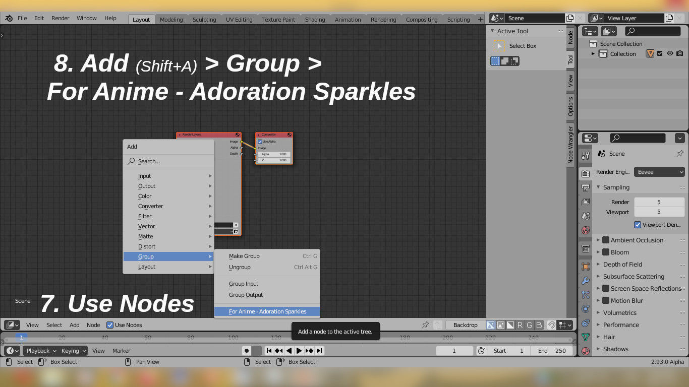Select the Set selection mode icon
689x387 pixels.
[495, 61]
